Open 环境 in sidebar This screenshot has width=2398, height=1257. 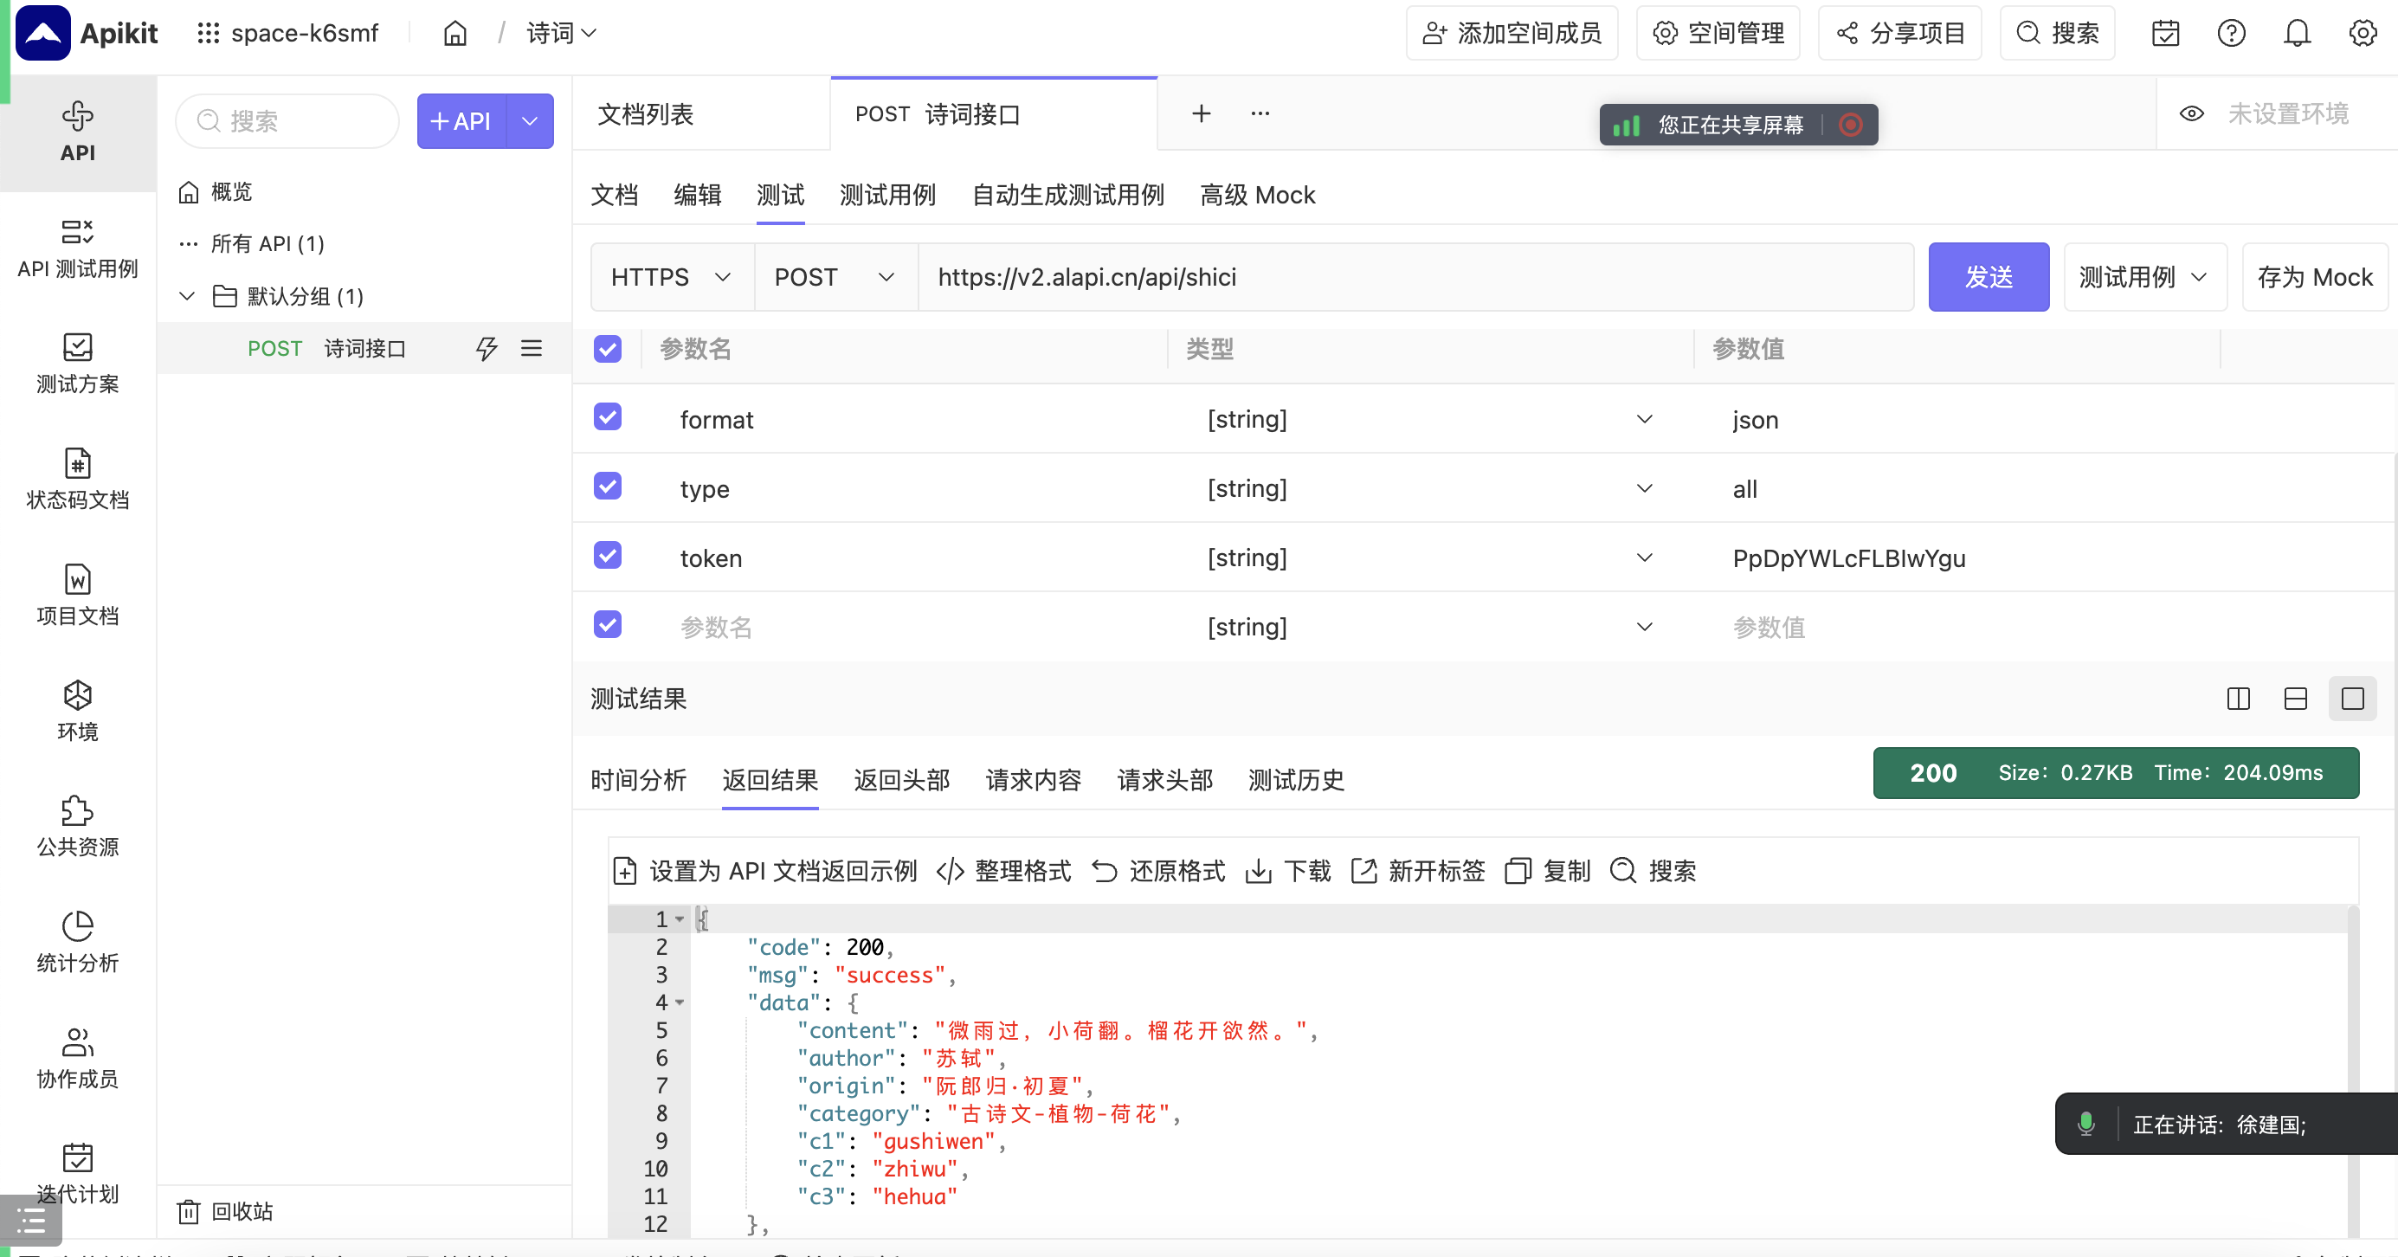pos(77,712)
